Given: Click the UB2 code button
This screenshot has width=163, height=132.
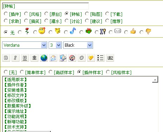Looking at the screenshot, I should (110, 58).
